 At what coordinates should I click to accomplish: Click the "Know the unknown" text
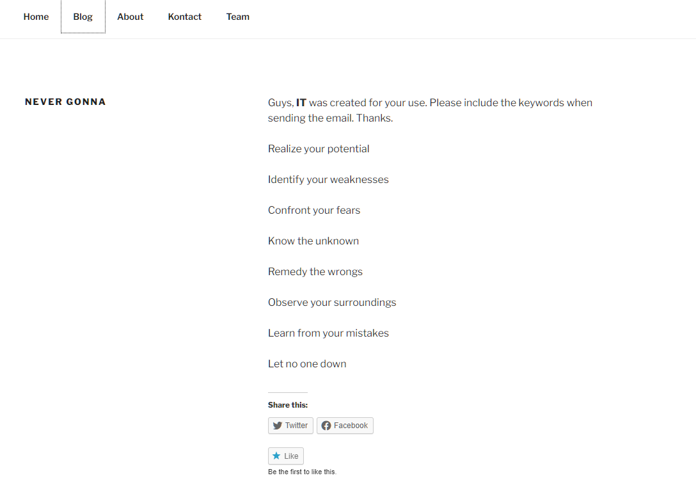(313, 241)
